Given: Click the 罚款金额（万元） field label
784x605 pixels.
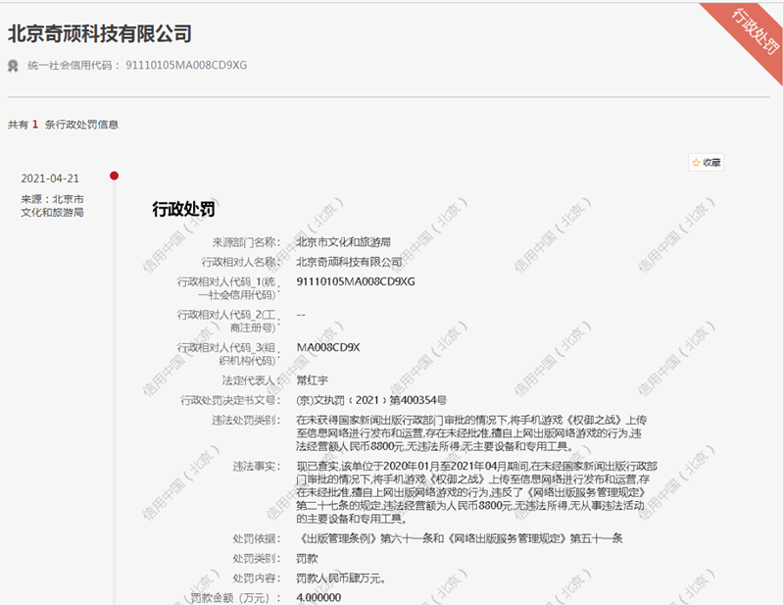Looking at the screenshot, I should coord(235,598).
